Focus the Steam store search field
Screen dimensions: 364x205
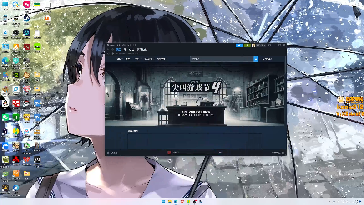(x=222, y=59)
